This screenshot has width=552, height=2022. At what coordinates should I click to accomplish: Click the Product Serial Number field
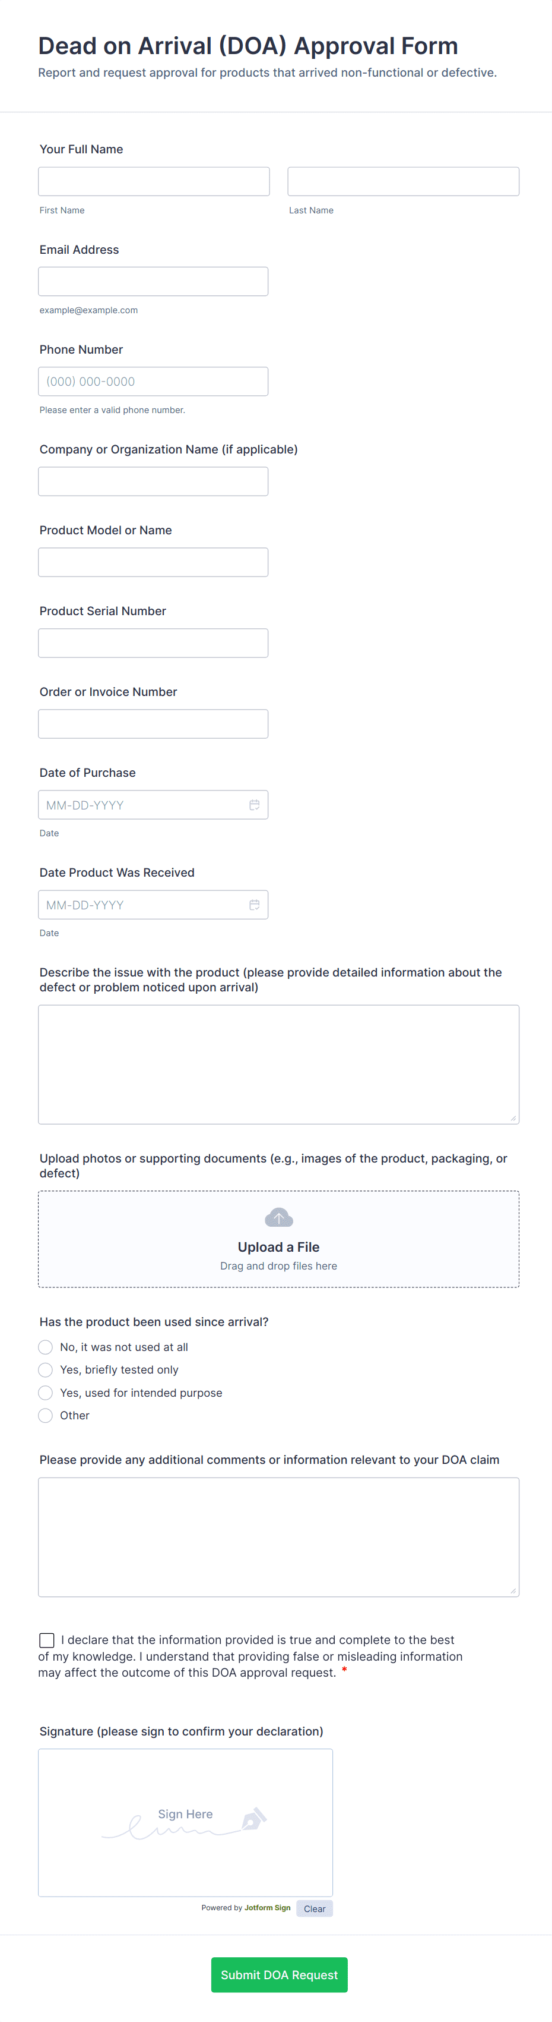click(153, 643)
